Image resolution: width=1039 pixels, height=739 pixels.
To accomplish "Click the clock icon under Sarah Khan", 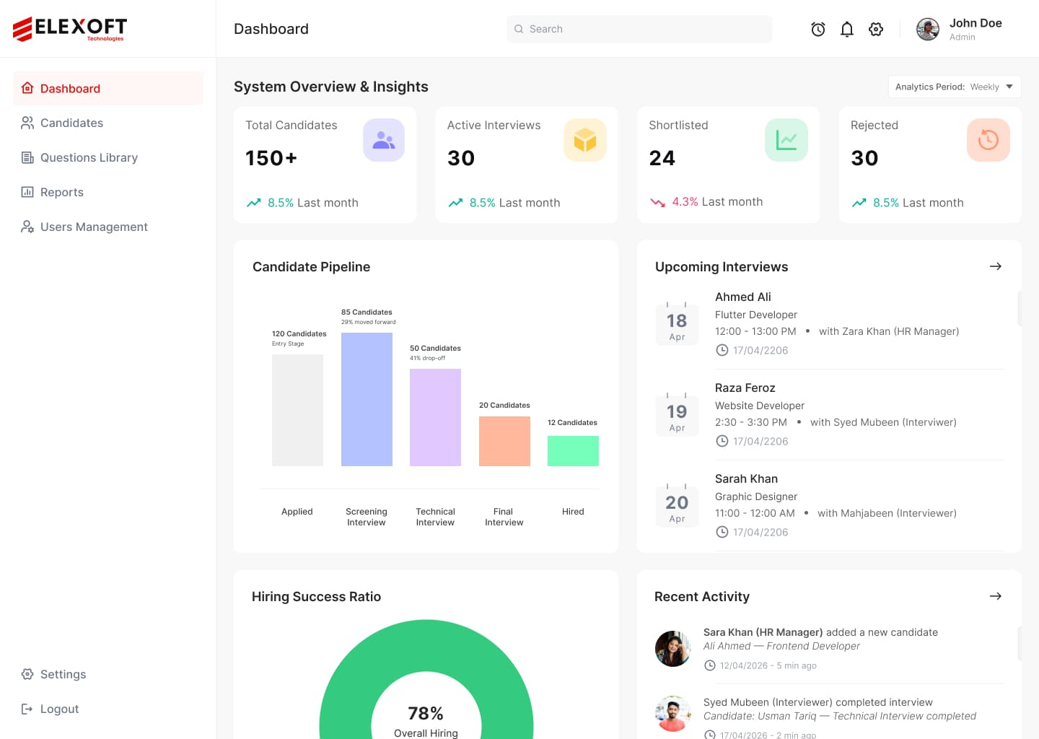I will (722, 532).
